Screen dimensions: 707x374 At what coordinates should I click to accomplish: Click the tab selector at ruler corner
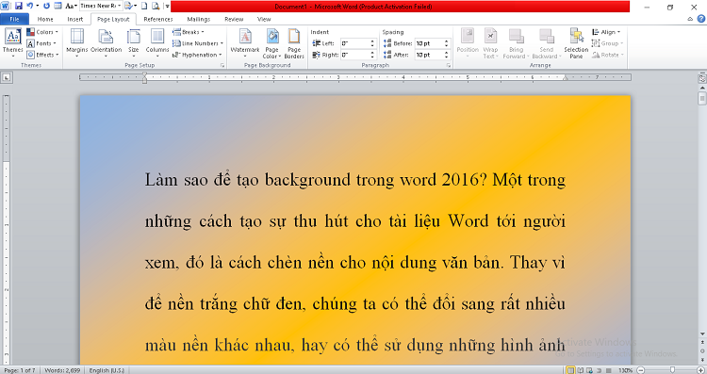coord(7,77)
